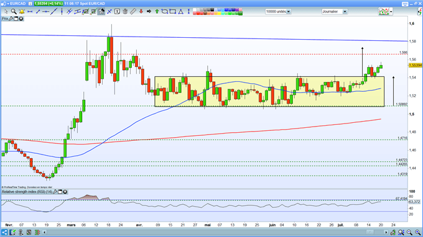Click the share icon in bottom bar
This screenshot has height=237, width=423.
click(x=4, y=232)
